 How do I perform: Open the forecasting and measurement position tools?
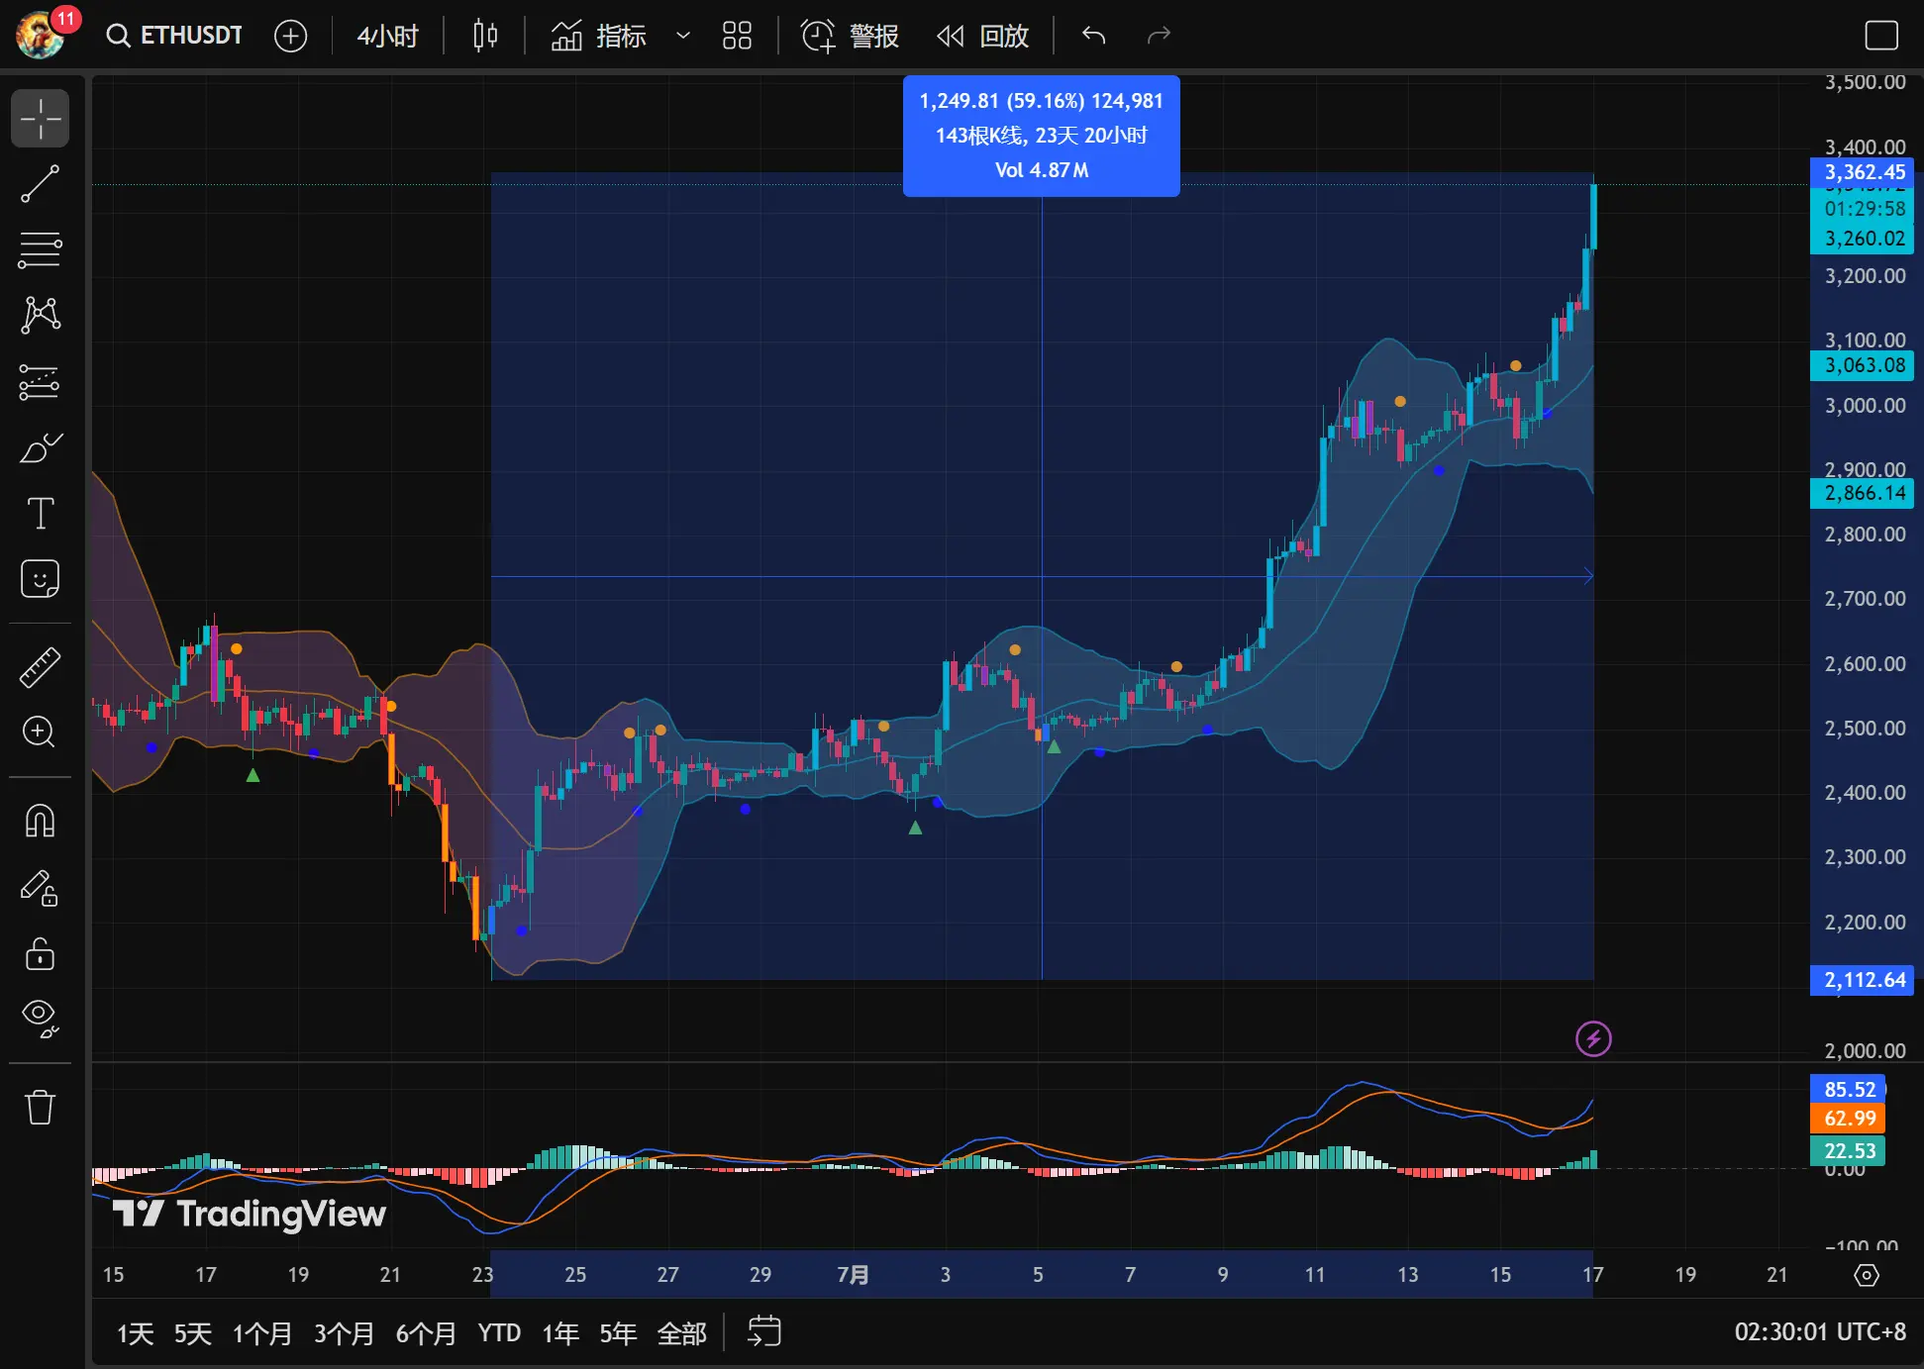point(41,382)
